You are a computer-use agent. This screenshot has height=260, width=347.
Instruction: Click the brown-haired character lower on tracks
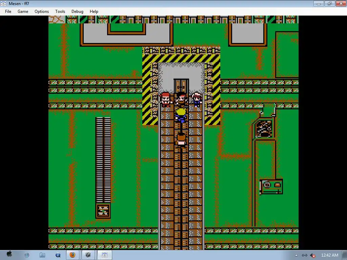181,139
